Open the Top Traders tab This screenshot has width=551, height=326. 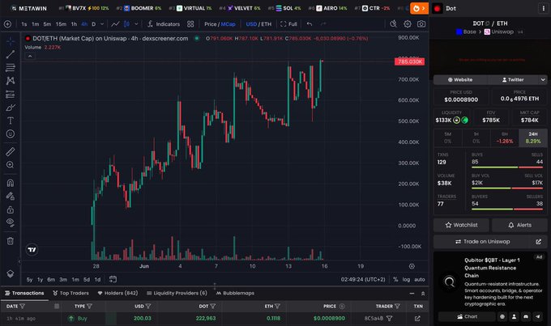(x=70, y=293)
